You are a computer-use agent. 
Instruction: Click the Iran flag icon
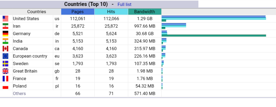5,26
